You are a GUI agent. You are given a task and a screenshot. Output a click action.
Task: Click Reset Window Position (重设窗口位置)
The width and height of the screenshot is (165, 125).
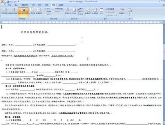pyautogui.click(x=111, y=15)
